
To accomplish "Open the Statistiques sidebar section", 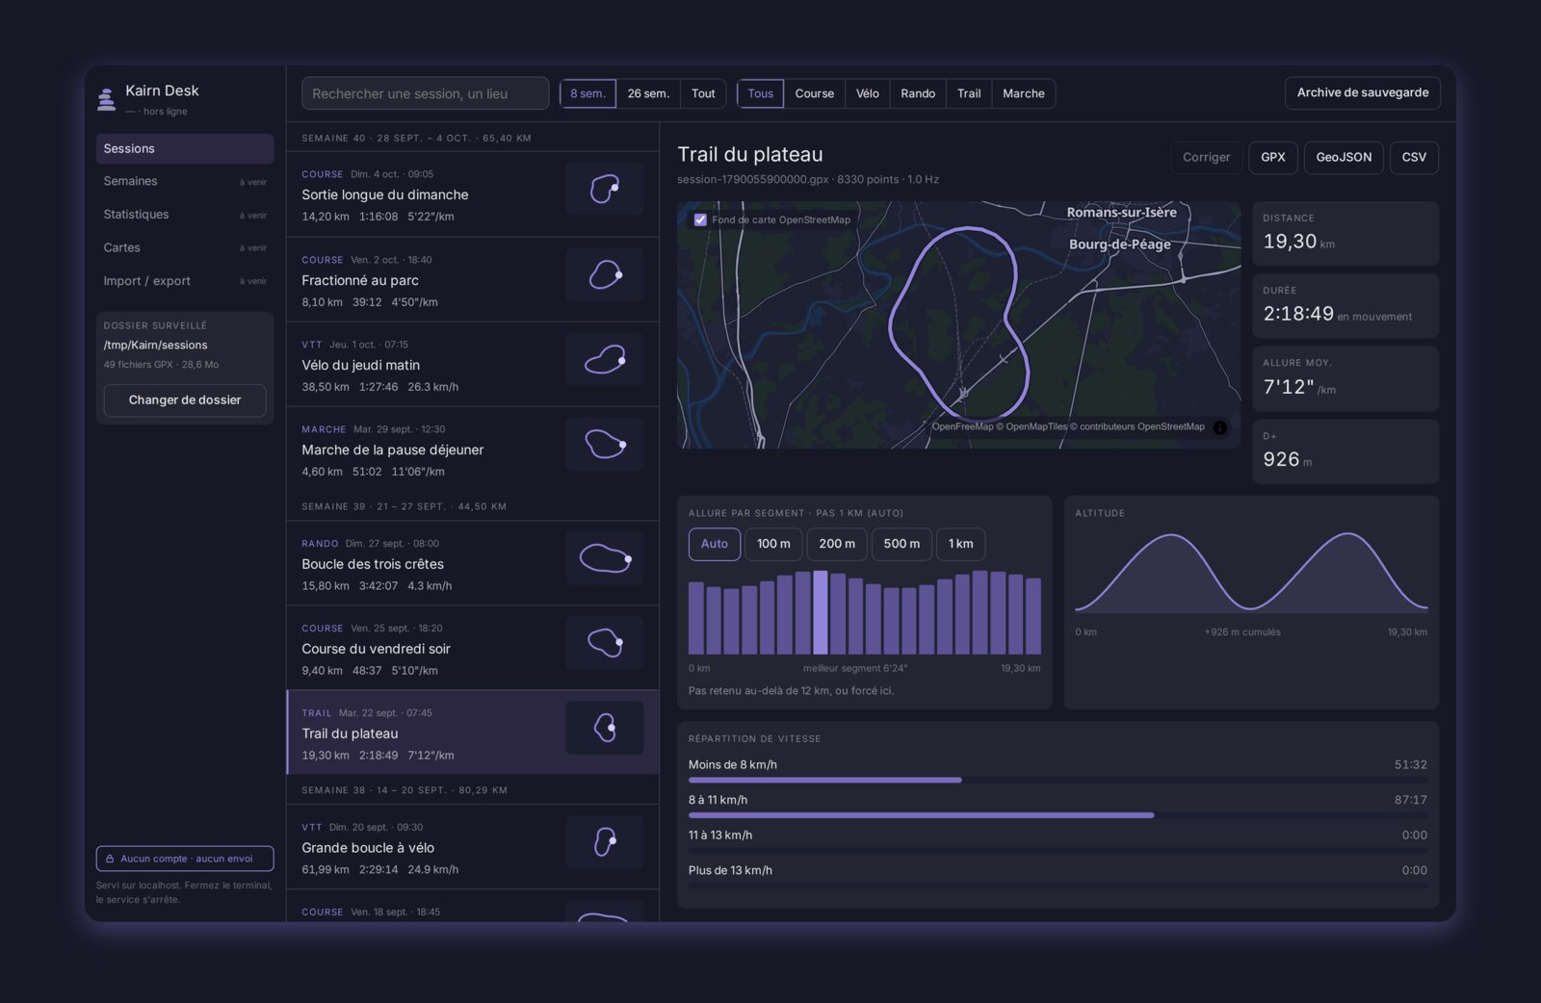I will tap(185, 215).
